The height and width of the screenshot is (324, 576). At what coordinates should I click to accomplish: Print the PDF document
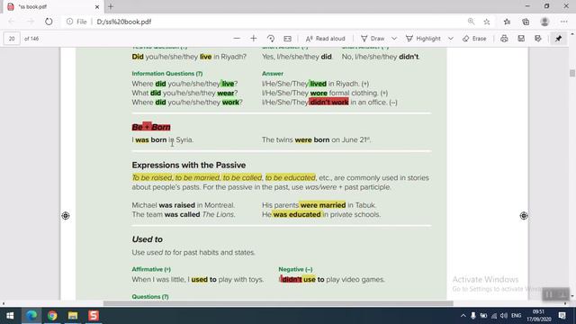coord(504,39)
